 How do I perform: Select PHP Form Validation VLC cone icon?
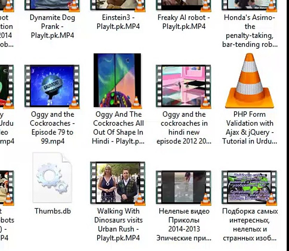[250, 81]
